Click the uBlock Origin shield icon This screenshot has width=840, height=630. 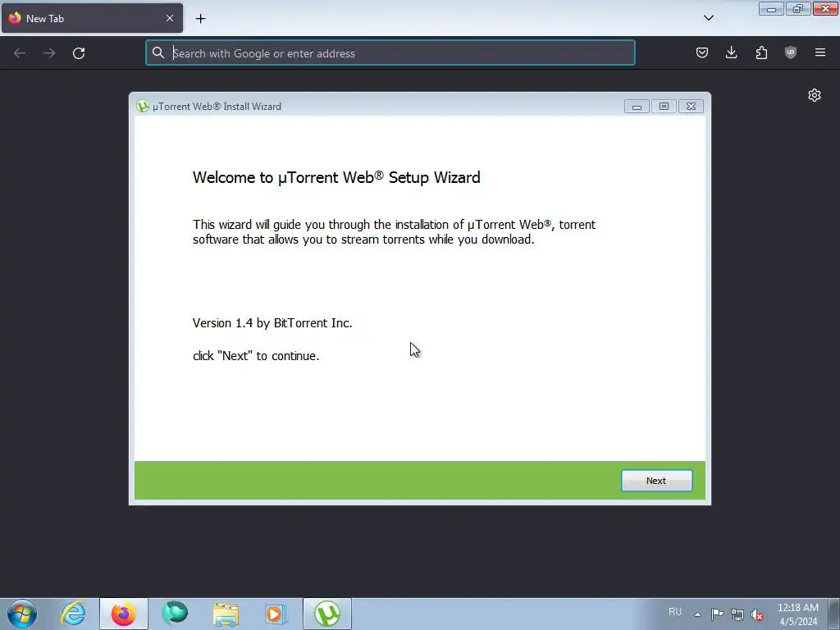click(791, 52)
